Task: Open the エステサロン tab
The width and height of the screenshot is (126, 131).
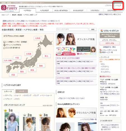Action: tap(112, 11)
